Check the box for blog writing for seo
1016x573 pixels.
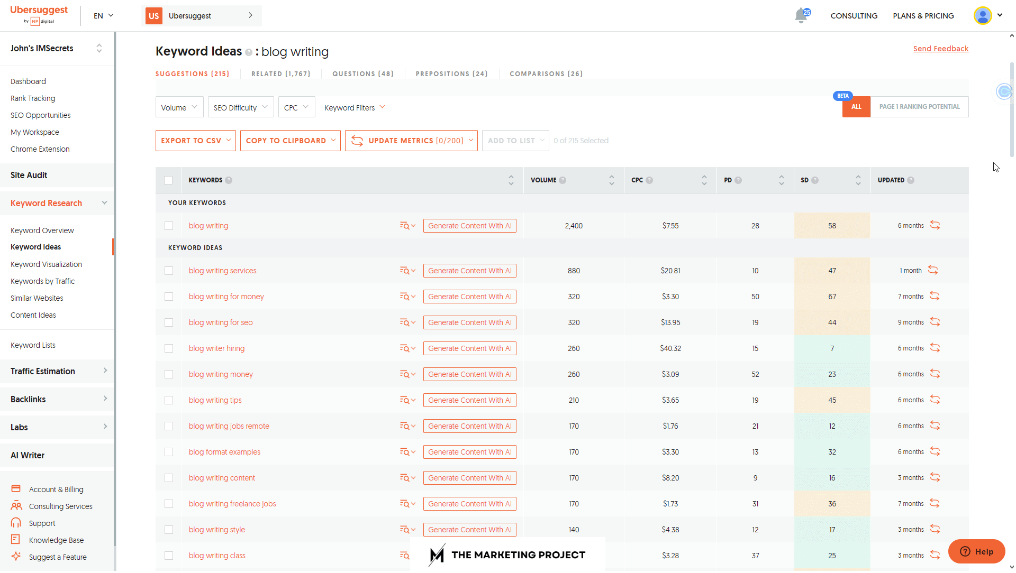[x=169, y=322]
